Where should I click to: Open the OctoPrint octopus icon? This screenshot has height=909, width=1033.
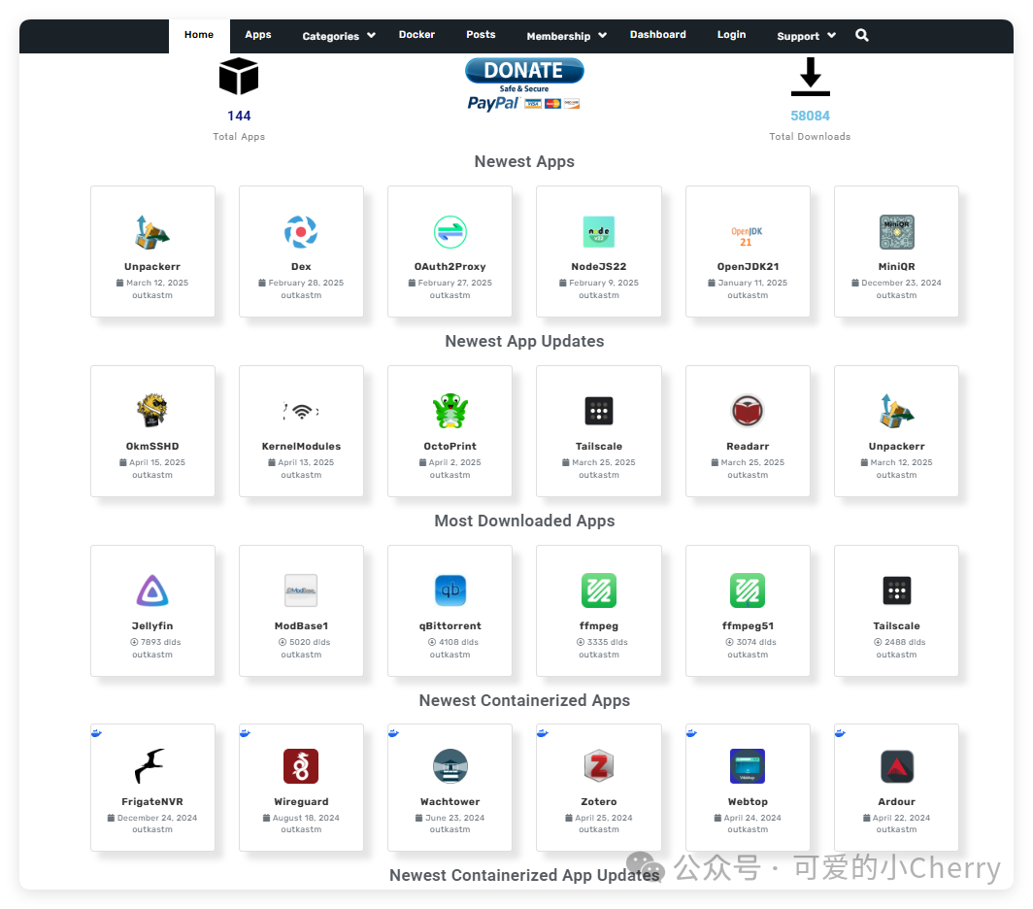tap(450, 411)
